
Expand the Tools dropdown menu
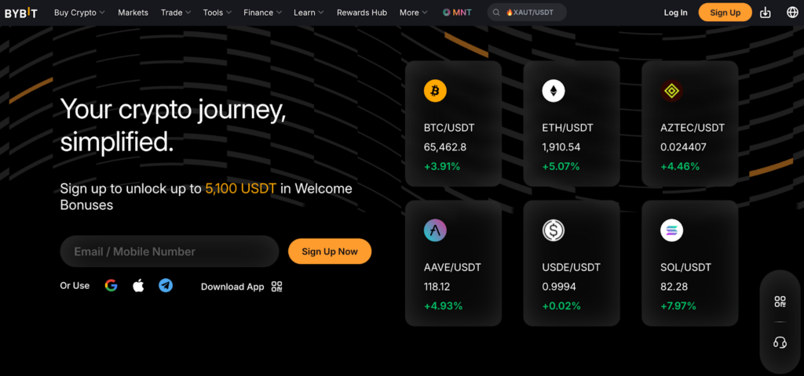[217, 13]
